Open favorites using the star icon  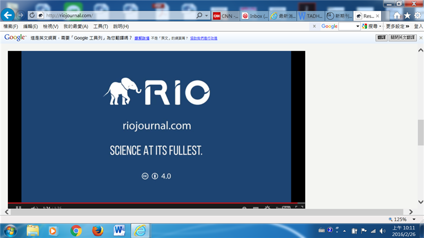pos(407,15)
